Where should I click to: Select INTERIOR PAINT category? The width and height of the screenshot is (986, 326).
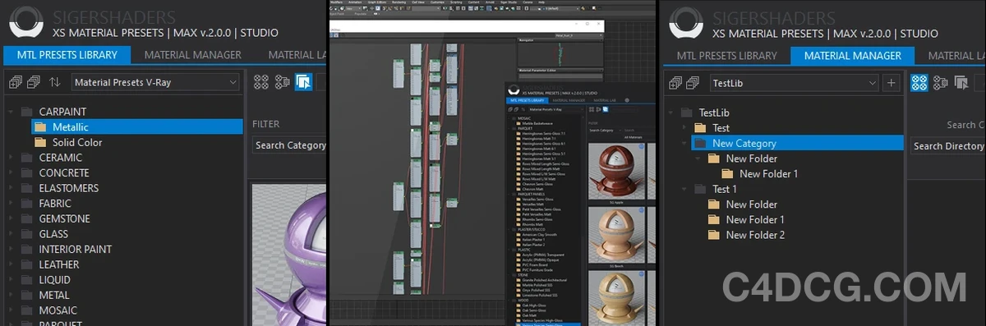point(75,249)
